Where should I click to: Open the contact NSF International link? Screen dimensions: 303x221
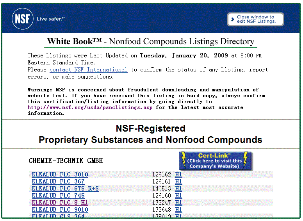point(88,70)
